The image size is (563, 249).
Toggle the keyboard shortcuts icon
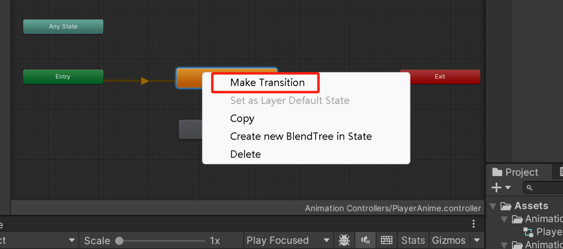point(387,241)
